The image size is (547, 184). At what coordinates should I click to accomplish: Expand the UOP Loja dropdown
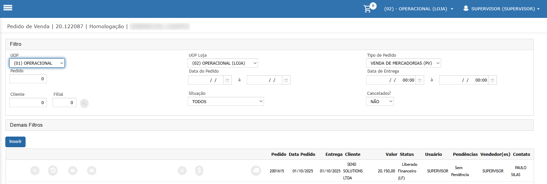click(x=223, y=63)
